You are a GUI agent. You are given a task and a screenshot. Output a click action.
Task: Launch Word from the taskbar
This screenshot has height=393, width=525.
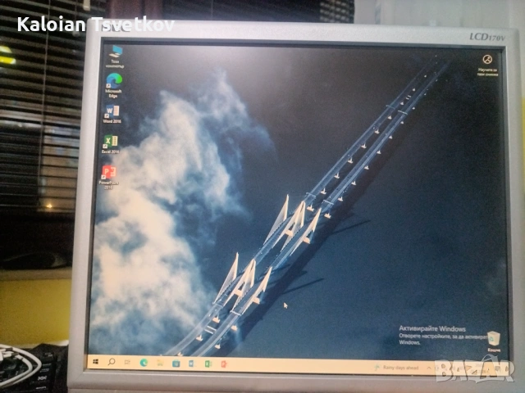pyautogui.click(x=191, y=364)
